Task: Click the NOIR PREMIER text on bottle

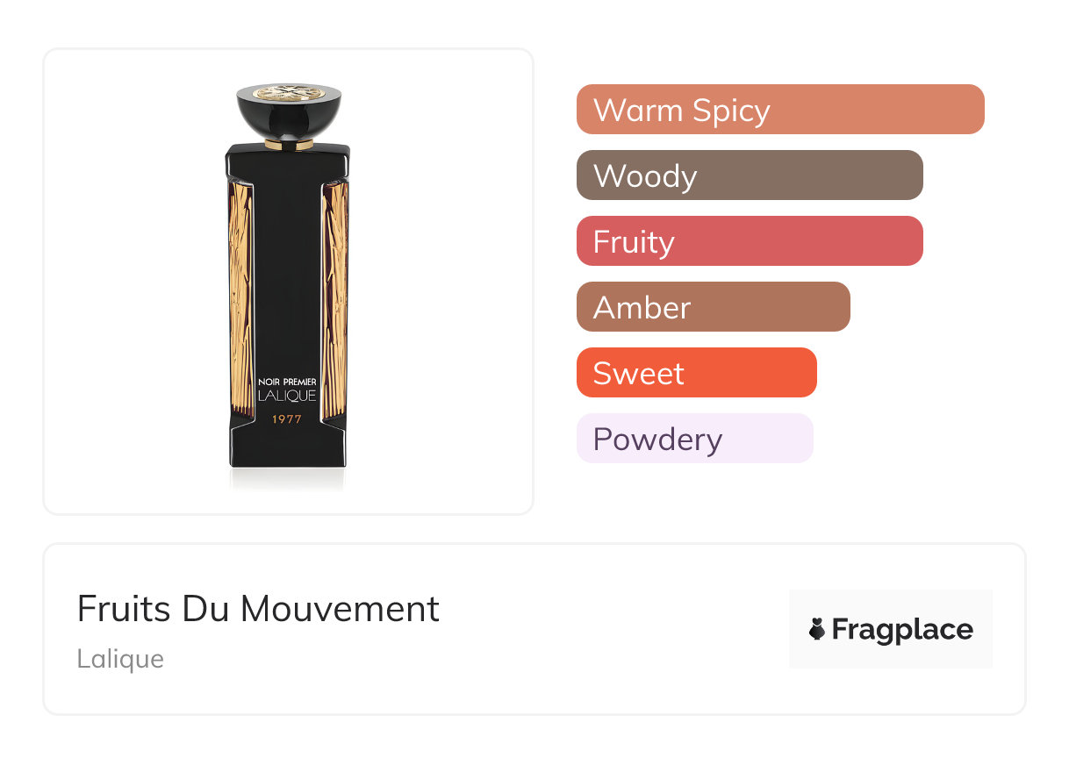Action: [x=287, y=382]
